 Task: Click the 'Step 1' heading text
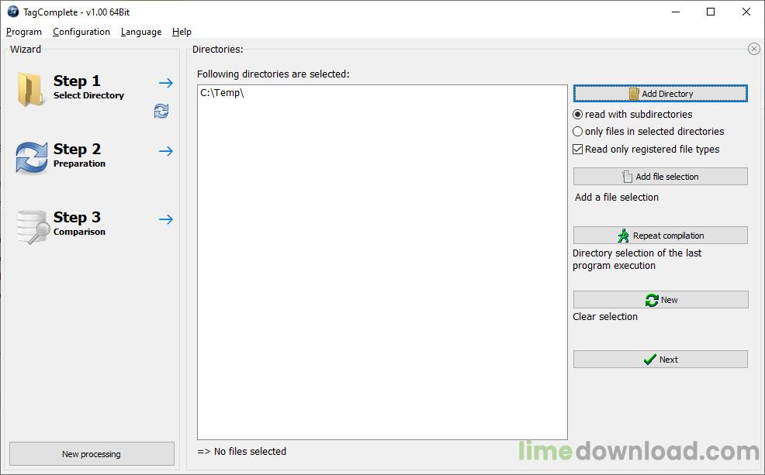[x=77, y=81]
